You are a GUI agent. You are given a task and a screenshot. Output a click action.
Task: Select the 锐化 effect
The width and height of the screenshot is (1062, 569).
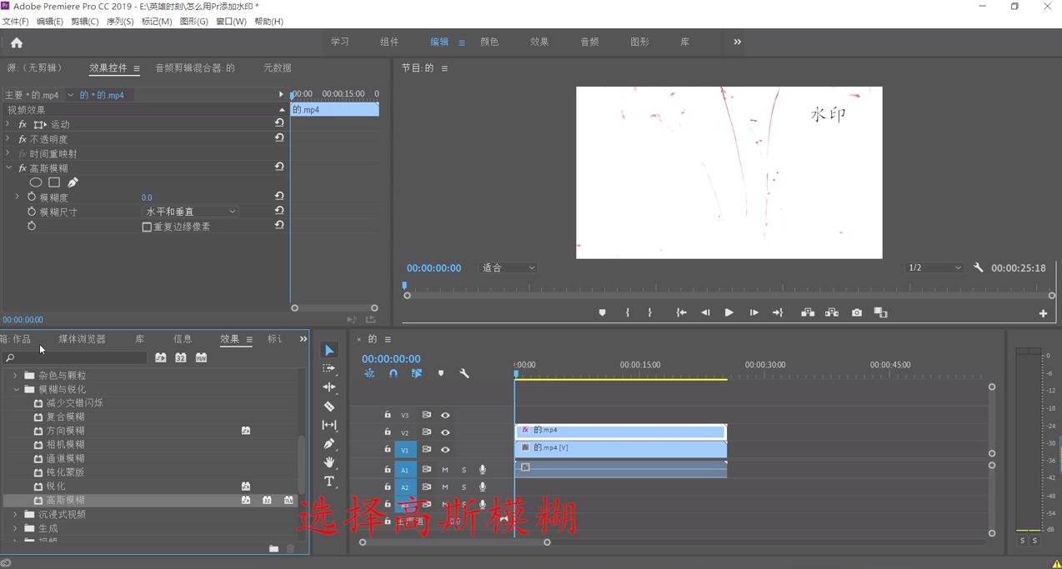tap(55, 487)
